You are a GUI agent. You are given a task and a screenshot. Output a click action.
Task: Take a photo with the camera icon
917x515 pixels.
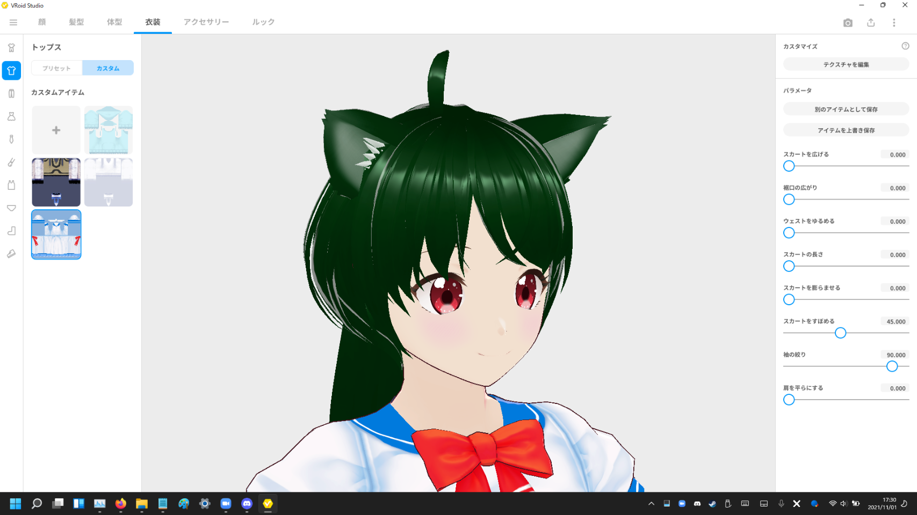tap(848, 23)
